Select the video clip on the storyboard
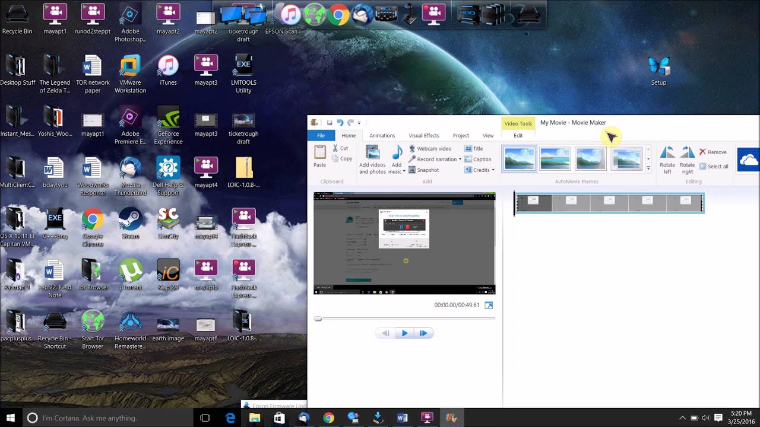 click(609, 203)
